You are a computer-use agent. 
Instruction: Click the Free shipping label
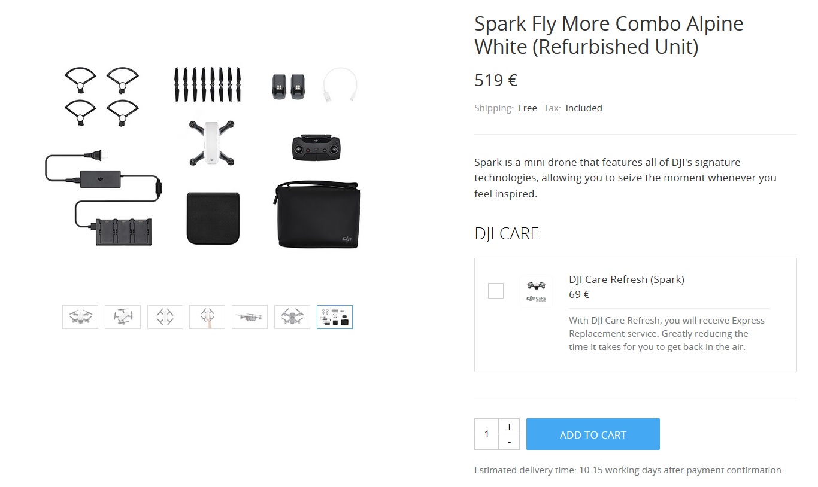pyautogui.click(x=528, y=108)
